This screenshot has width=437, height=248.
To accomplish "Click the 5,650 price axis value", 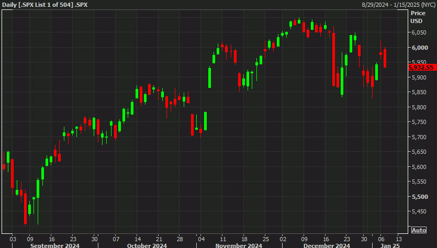I will click(419, 152).
